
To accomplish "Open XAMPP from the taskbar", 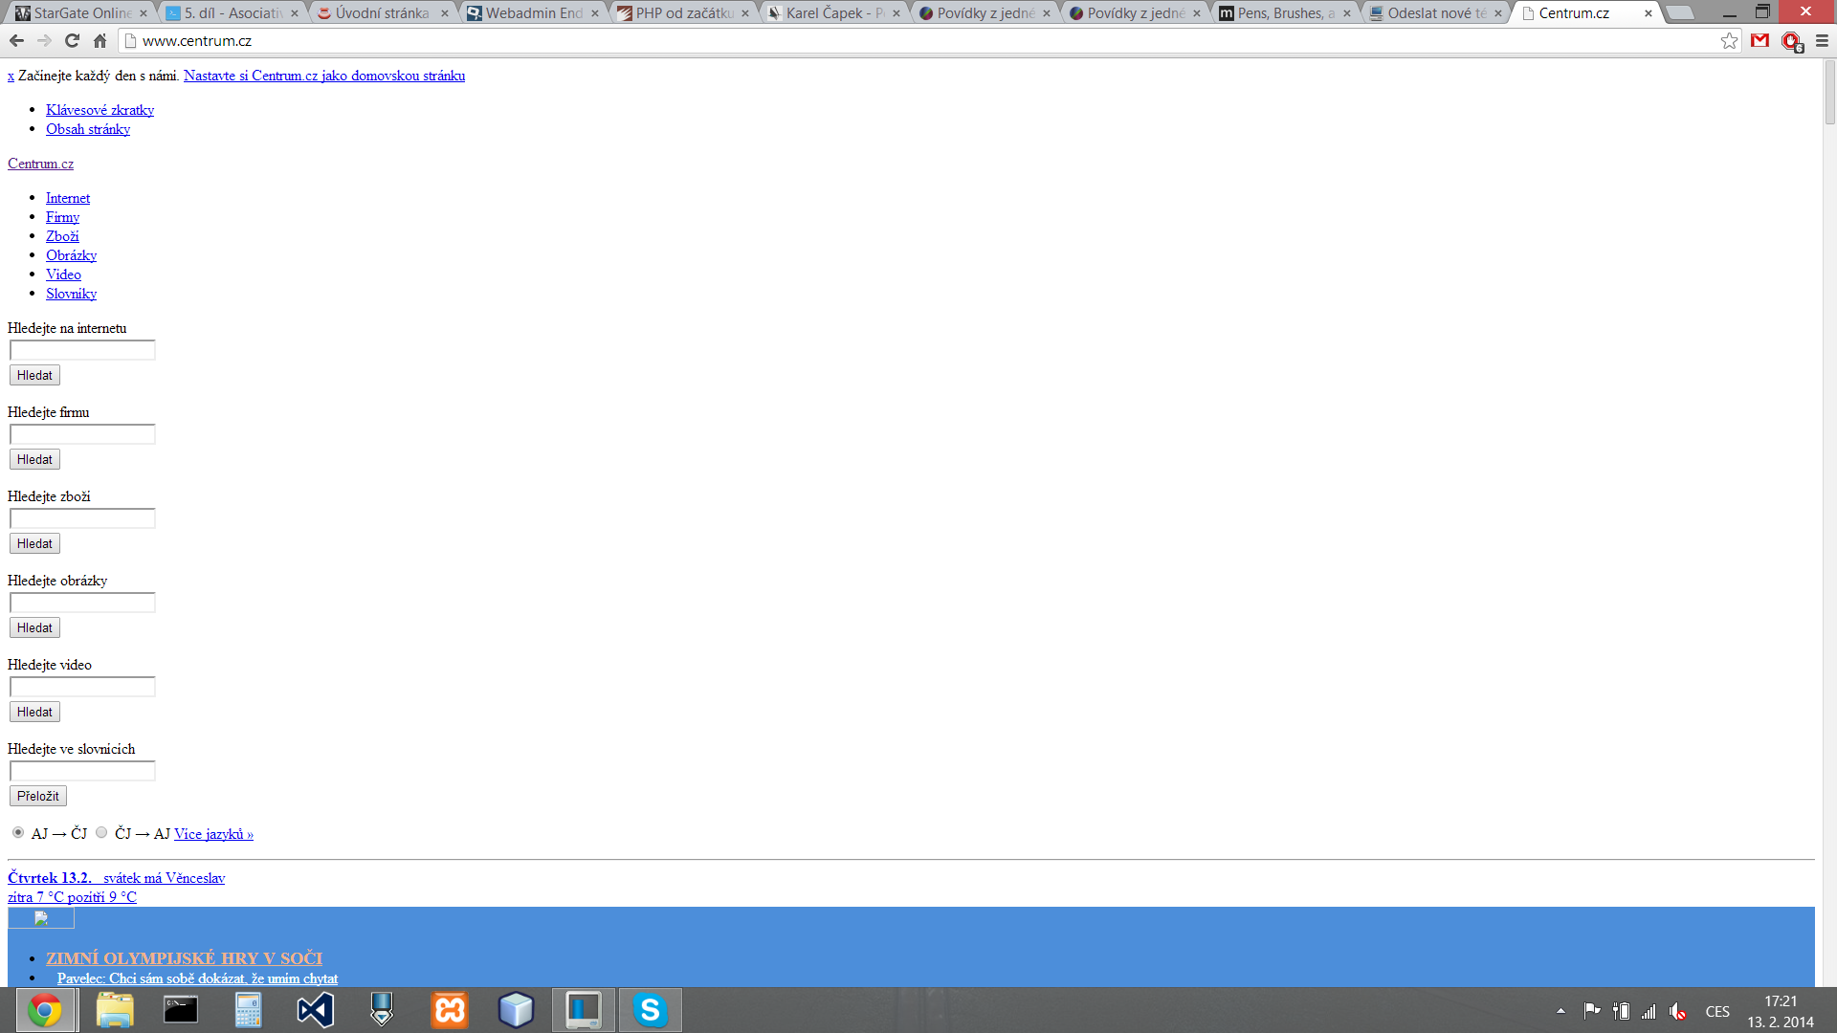I will click(x=449, y=1010).
